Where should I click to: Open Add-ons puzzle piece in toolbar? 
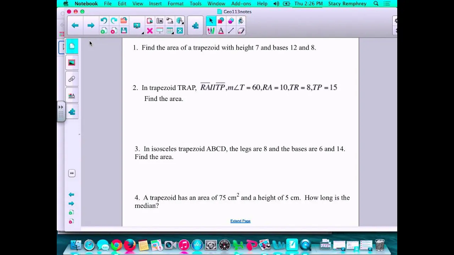(195, 25)
